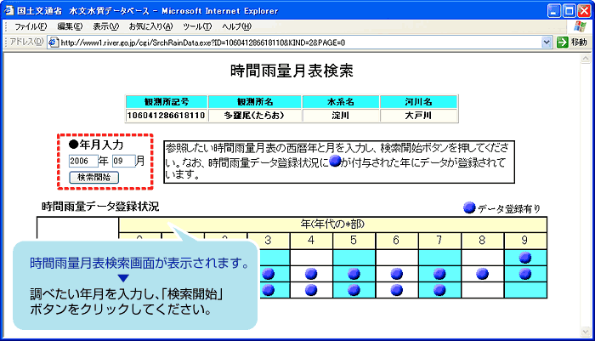
Task: Open the ファイル(F) menu
Action: [x=31, y=27]
